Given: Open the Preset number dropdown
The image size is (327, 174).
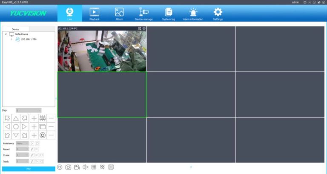Looking at the screenshot, I should click(22, 149).
